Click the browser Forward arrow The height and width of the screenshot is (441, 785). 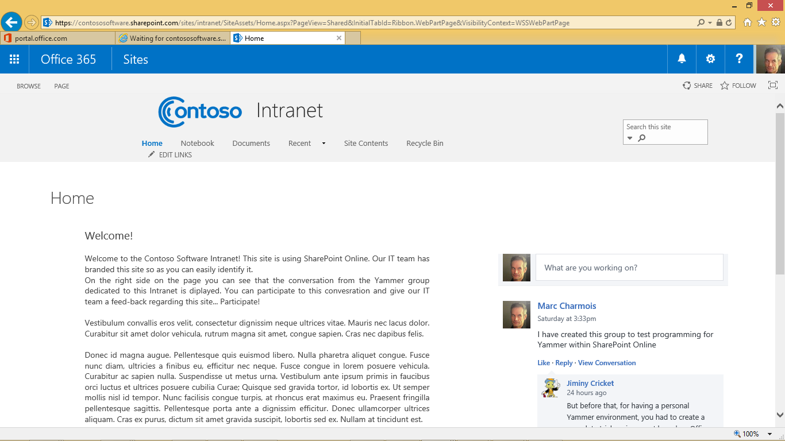pyautogui.click(x=32, y=22)
